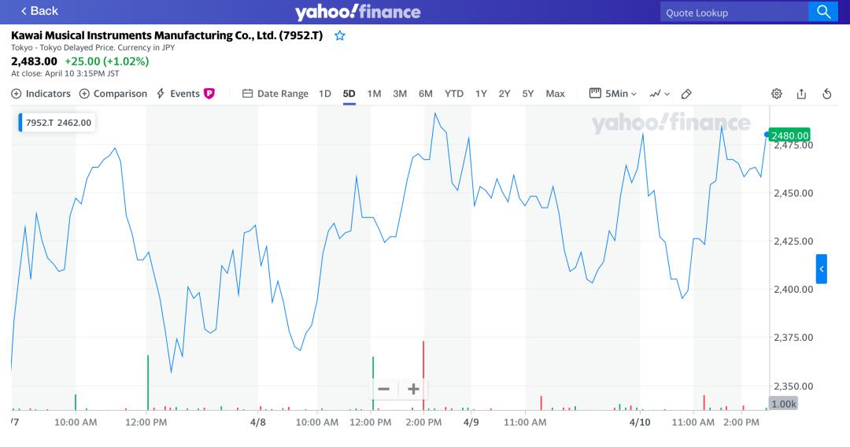Select the YTD range tab
Screen dimensions: 850x447
[454, 94]
